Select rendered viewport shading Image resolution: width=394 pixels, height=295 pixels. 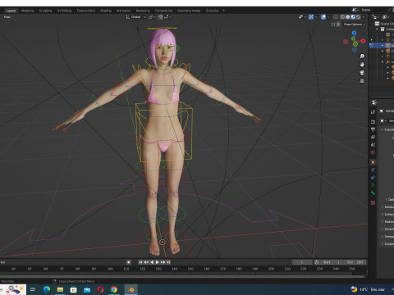coord(358,17)
